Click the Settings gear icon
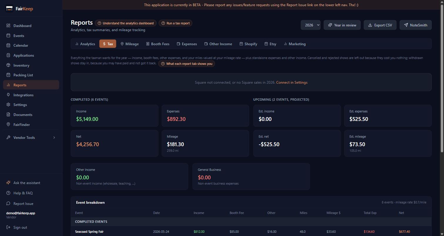This screenshot has width=444, height=236. point(8,104)
